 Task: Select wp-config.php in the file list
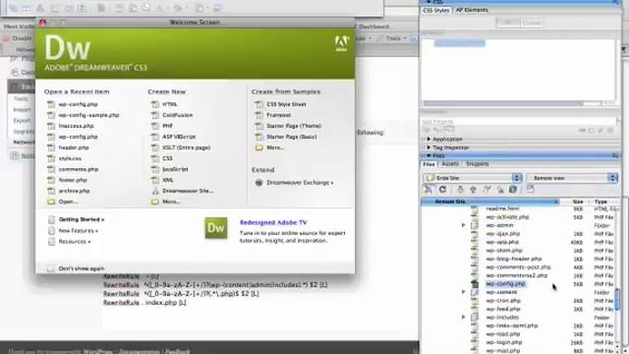[505, 284]
